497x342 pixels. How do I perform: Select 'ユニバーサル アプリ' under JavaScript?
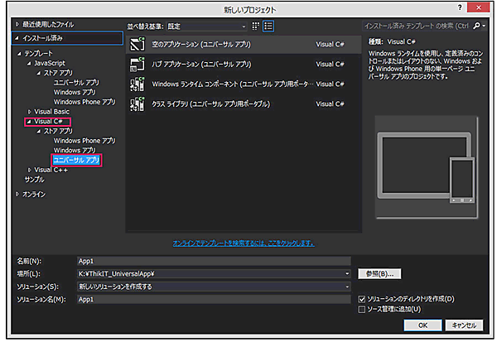pyautogui.click(x=76, y=83)
